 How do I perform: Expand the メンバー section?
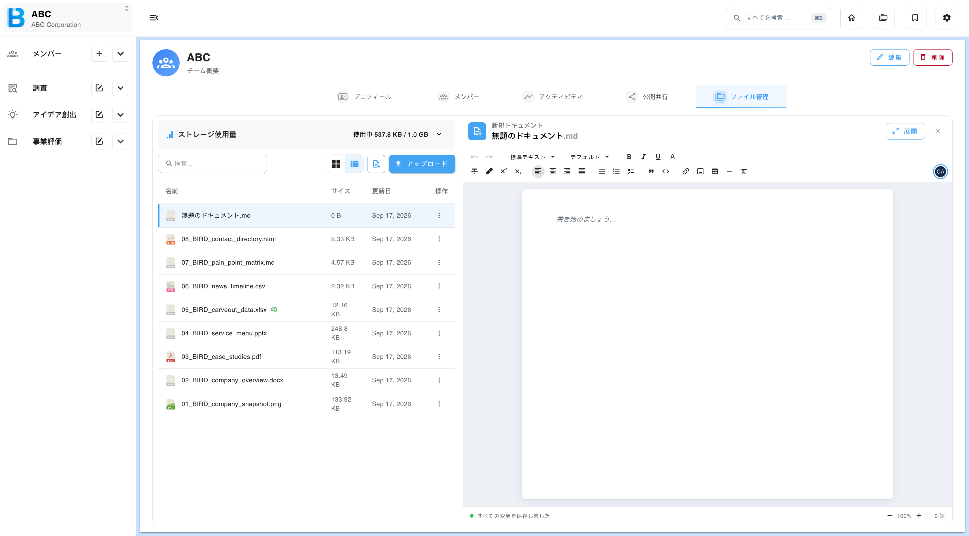[x=120, y=54]
